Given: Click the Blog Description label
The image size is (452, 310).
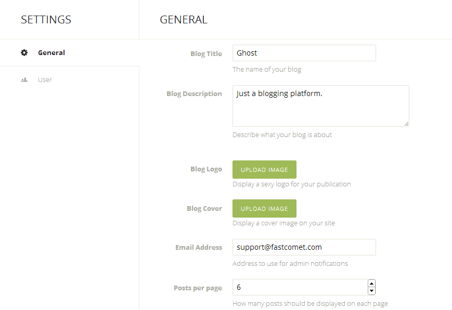Looking at the screenshot, I should pos(194,94).
